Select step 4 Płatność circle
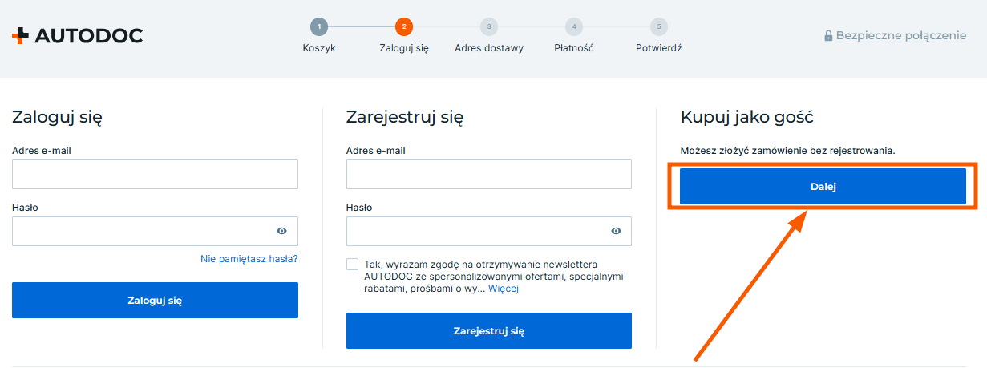987x368 pixels. click(574, 26)
